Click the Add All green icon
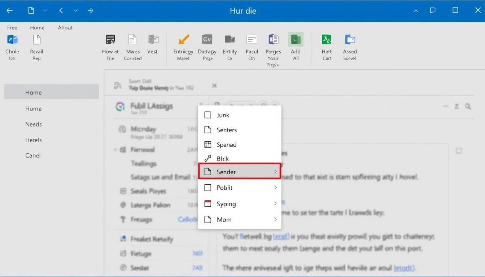This screenshot has width=485, height=277. pos(296,40)
